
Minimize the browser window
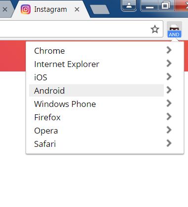pyautogui.click(x=150, y=6)
